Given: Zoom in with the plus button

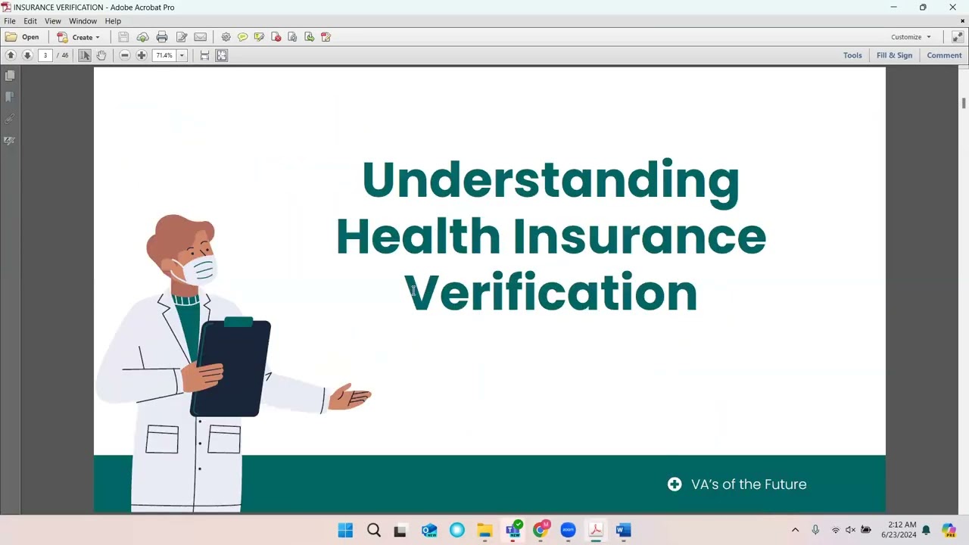Looking at the screenshot, I should point(142,55).
